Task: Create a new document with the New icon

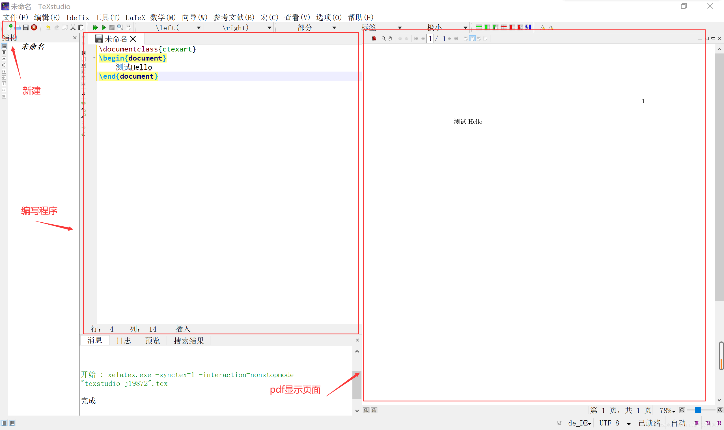Action: click(x=10, y=27)
